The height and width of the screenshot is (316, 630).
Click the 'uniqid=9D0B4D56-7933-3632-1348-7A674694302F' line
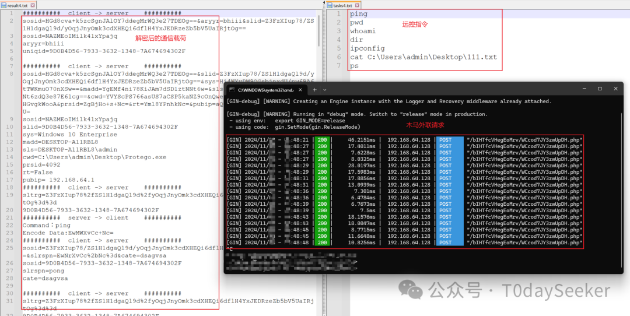[x=104, y=51]
